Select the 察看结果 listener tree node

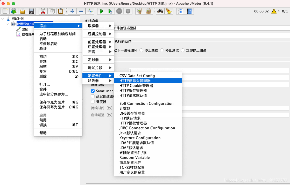pyautogui.click(x=28, y=34)
